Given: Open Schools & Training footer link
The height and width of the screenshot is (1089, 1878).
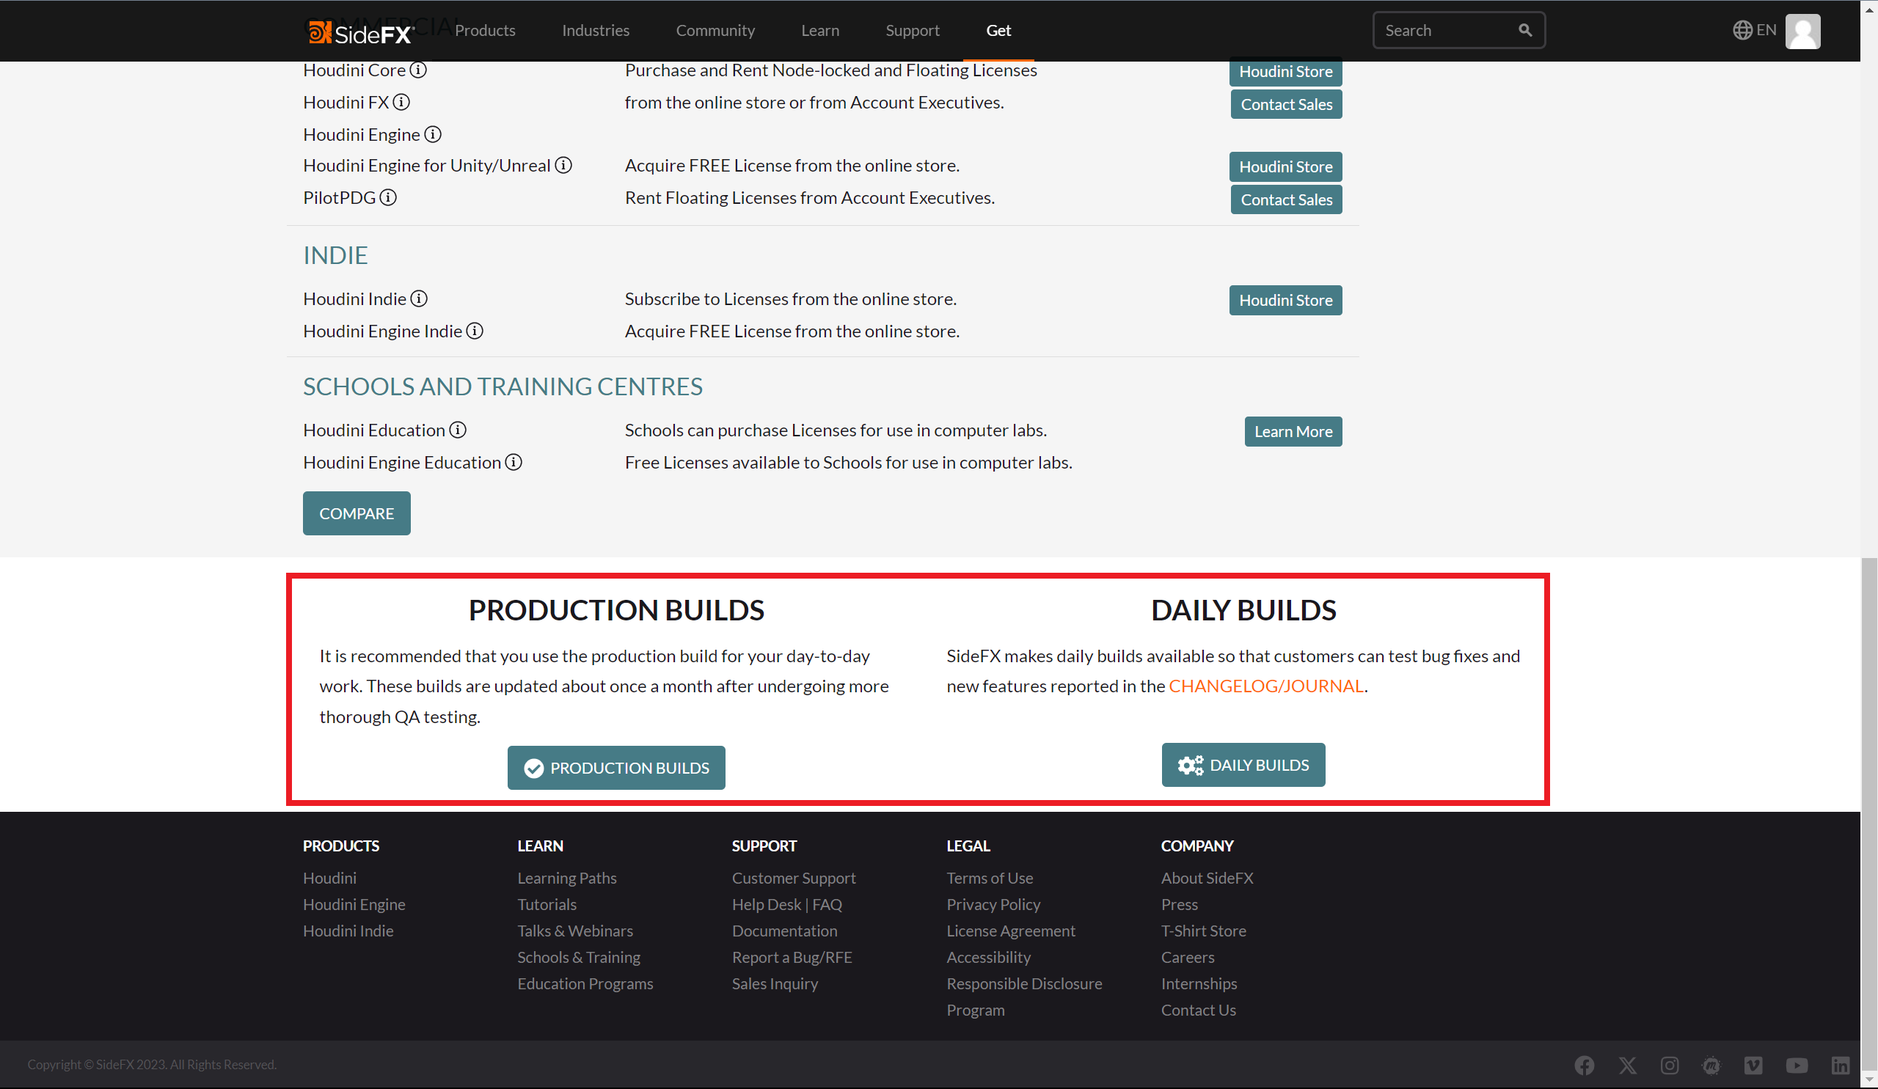Looking at the screenshot, I should (579, 957).
